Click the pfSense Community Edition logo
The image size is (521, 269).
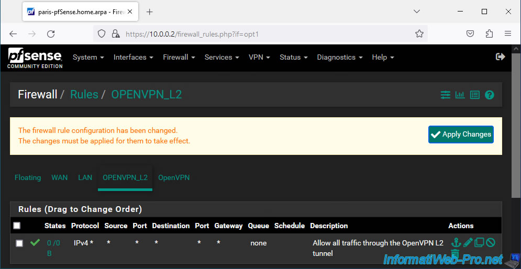pos(35,58)
